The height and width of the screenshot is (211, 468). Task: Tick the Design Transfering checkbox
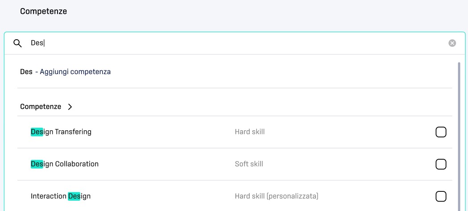pos(441,132)
